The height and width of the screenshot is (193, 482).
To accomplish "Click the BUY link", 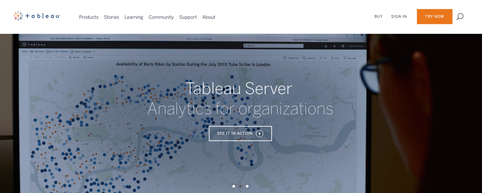I will (x=378, y=16).
